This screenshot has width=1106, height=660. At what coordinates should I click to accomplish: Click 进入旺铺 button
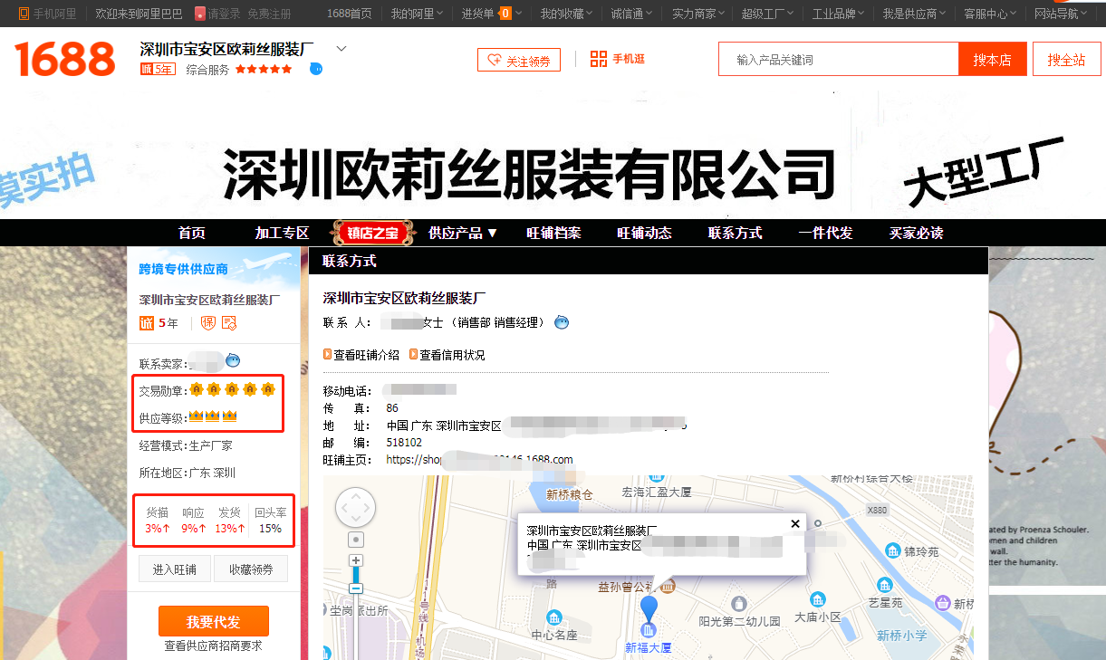(x=175, y=569)
